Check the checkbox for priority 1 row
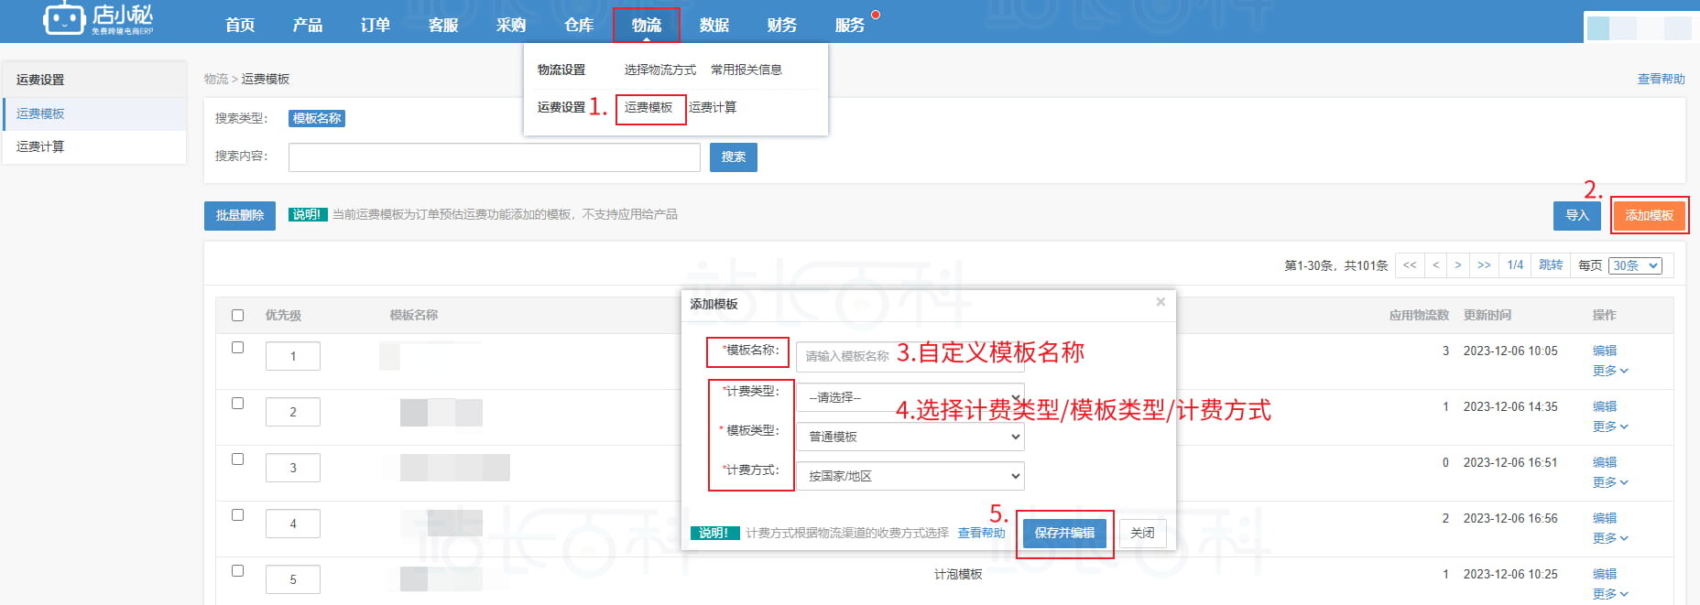 pyautogui.click(x=238, y=348)
